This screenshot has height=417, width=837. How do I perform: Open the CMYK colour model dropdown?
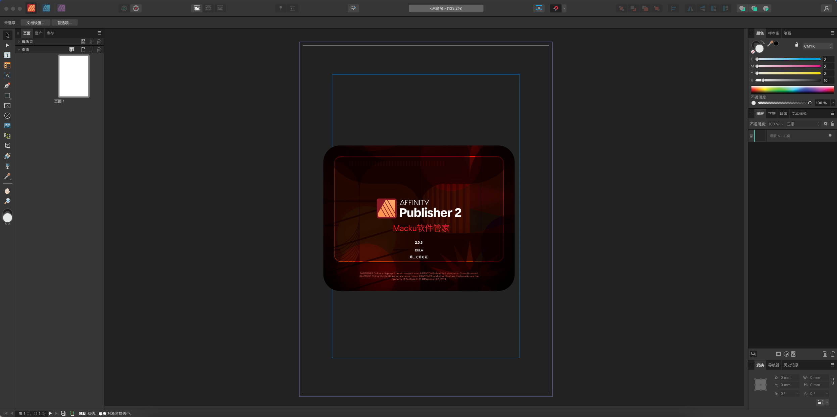click(818, 46)
